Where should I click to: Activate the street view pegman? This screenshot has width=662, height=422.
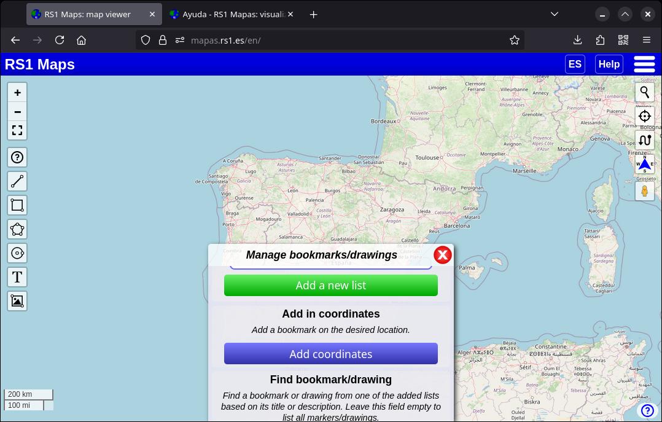pos(645,191)
